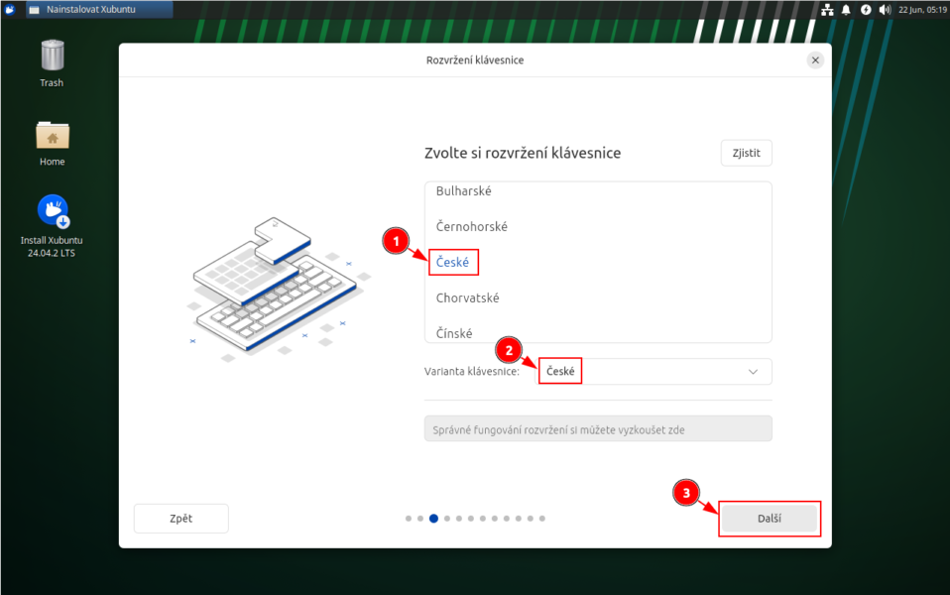Pick Čínské from the layout list
Screen dimensions: 950x595
point(454,333)
